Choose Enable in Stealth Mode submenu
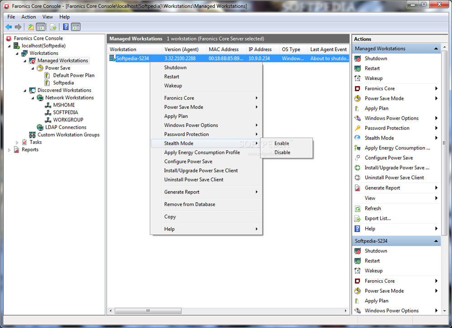 click(x=286, y=143)
